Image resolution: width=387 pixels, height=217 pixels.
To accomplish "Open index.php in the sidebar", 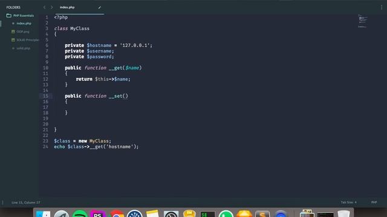I will pyautogui.click(x=24, y=24).
